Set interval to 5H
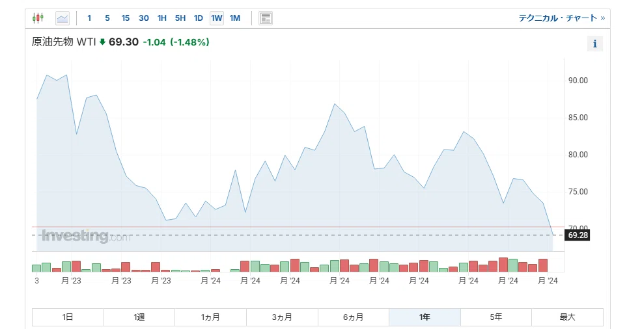This screenshot has height=329, width=627. tap(180, 18)
